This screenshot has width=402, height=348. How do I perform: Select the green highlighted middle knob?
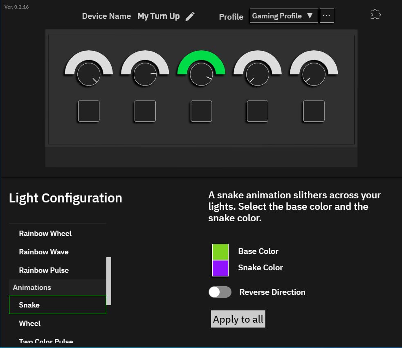click(x=201, y=74)
